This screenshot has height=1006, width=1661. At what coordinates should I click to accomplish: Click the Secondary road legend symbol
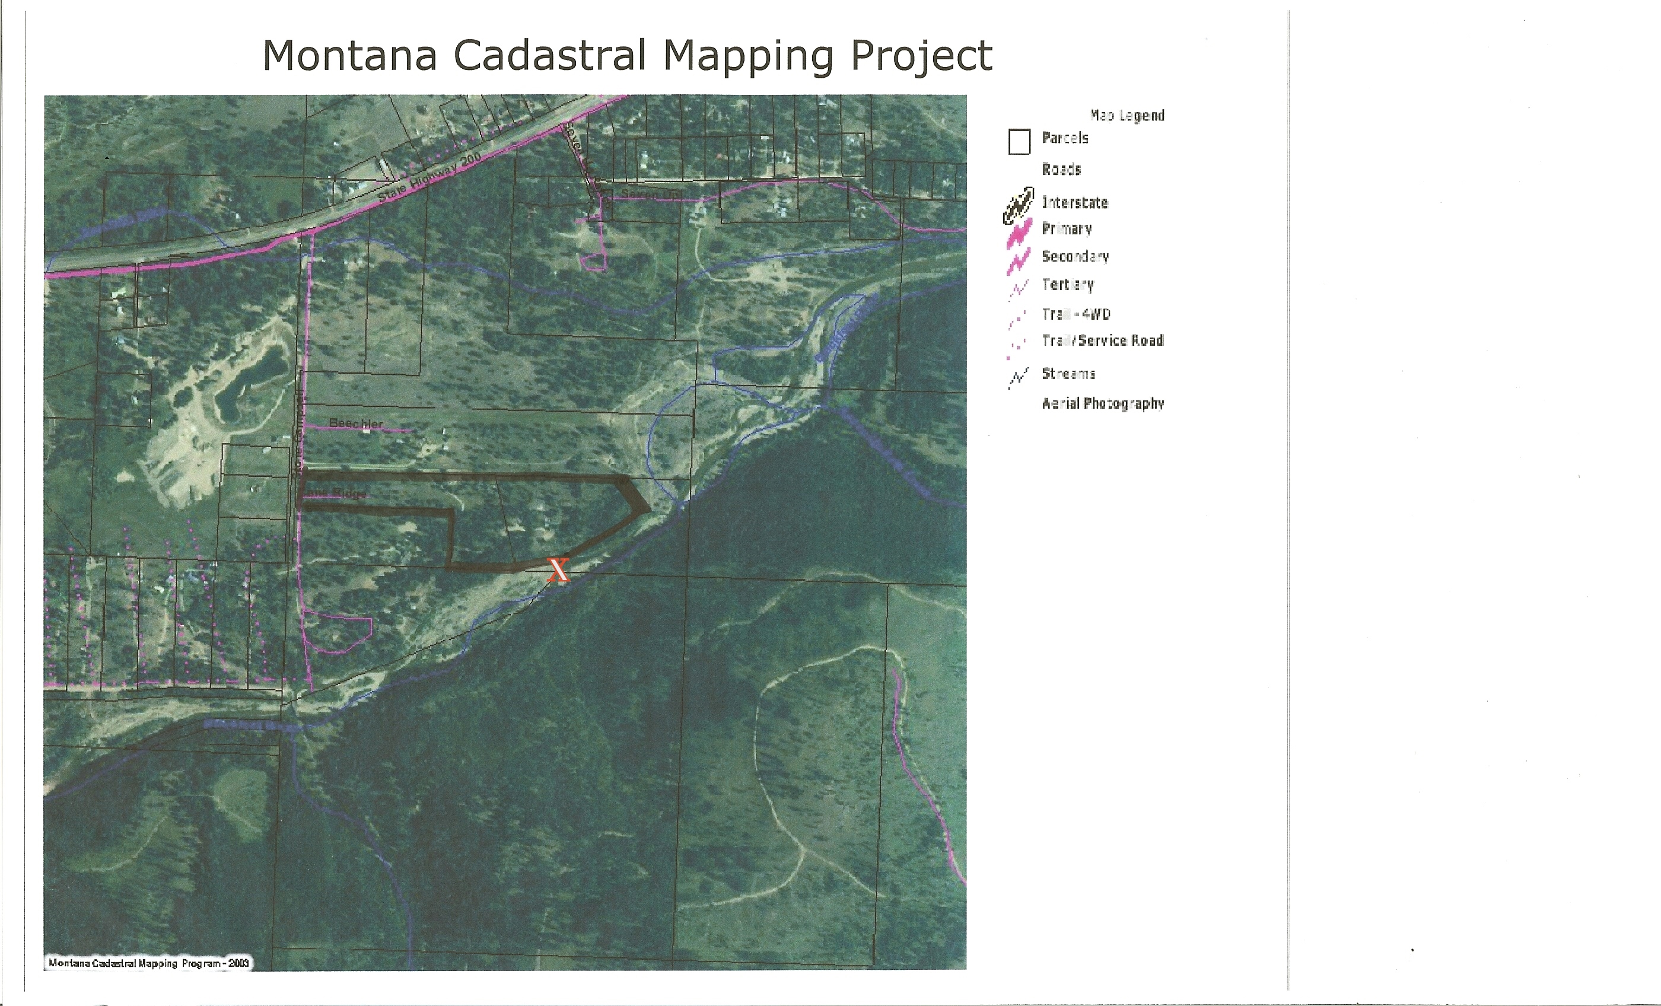1018,261
